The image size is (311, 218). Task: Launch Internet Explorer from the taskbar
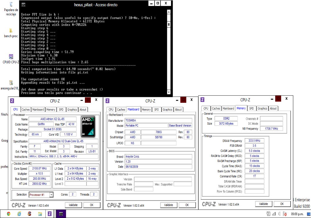19,214
